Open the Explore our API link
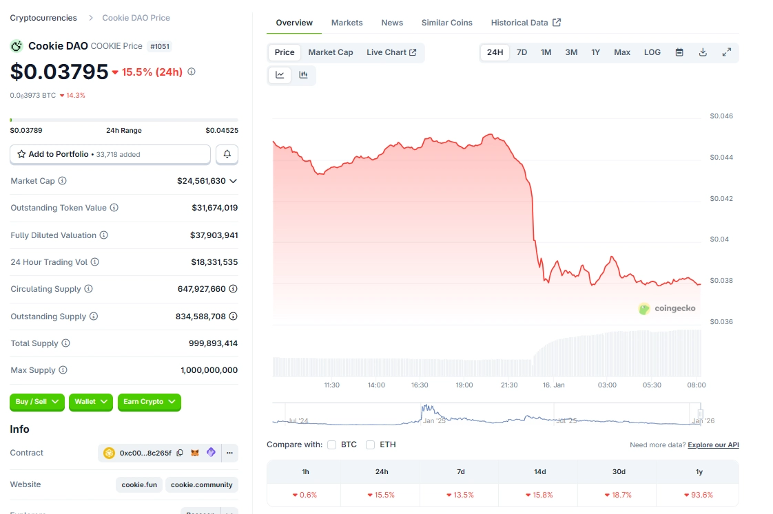The height and width of the screenshot is (514, 773). coord(713,445)
